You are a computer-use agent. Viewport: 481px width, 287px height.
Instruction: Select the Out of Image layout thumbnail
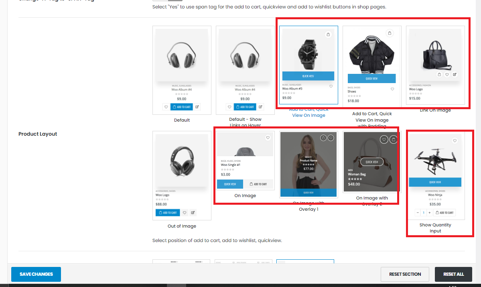(x=182, y=175)
